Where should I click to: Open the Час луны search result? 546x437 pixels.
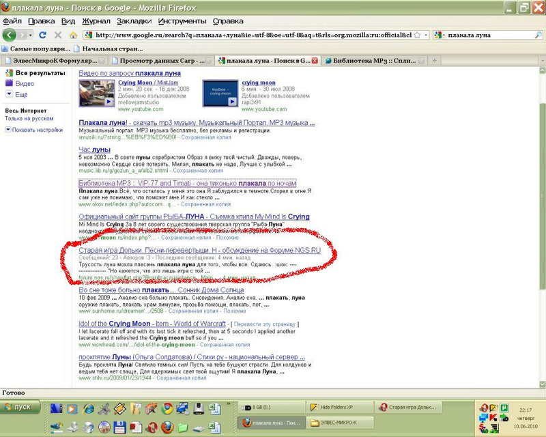[94, 150]
